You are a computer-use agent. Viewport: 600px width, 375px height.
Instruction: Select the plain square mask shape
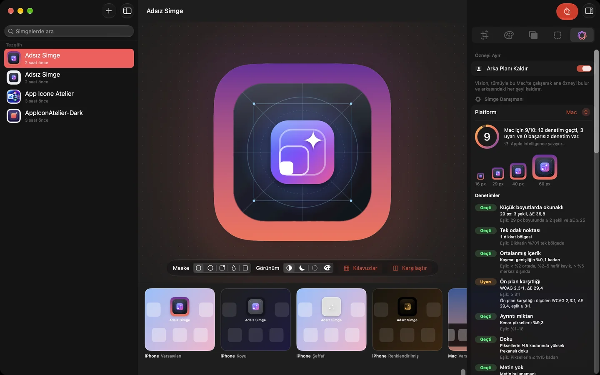[x=245, y=268]
